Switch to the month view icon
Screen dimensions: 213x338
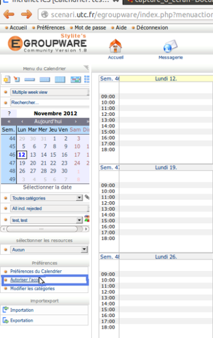60,79
